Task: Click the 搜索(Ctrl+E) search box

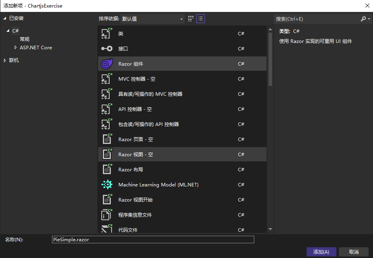Action: coord(317,19)
